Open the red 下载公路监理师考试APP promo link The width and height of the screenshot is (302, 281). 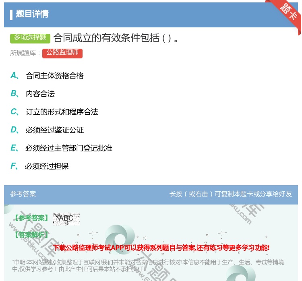click(x=161, y=248)
